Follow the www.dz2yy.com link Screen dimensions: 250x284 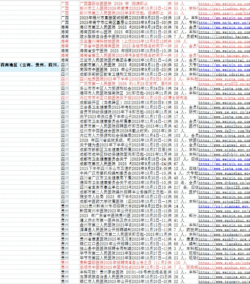pyautogui.click(x=224, y=131)
